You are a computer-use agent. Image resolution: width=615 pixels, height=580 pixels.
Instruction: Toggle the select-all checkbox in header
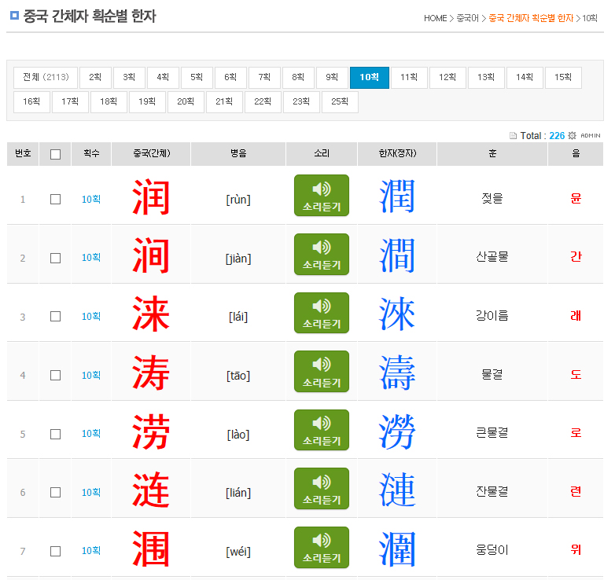[55, 154]
